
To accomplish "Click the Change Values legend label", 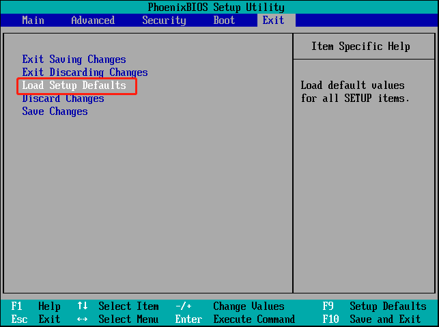I will pyautogui.click(x=249, y=306).
